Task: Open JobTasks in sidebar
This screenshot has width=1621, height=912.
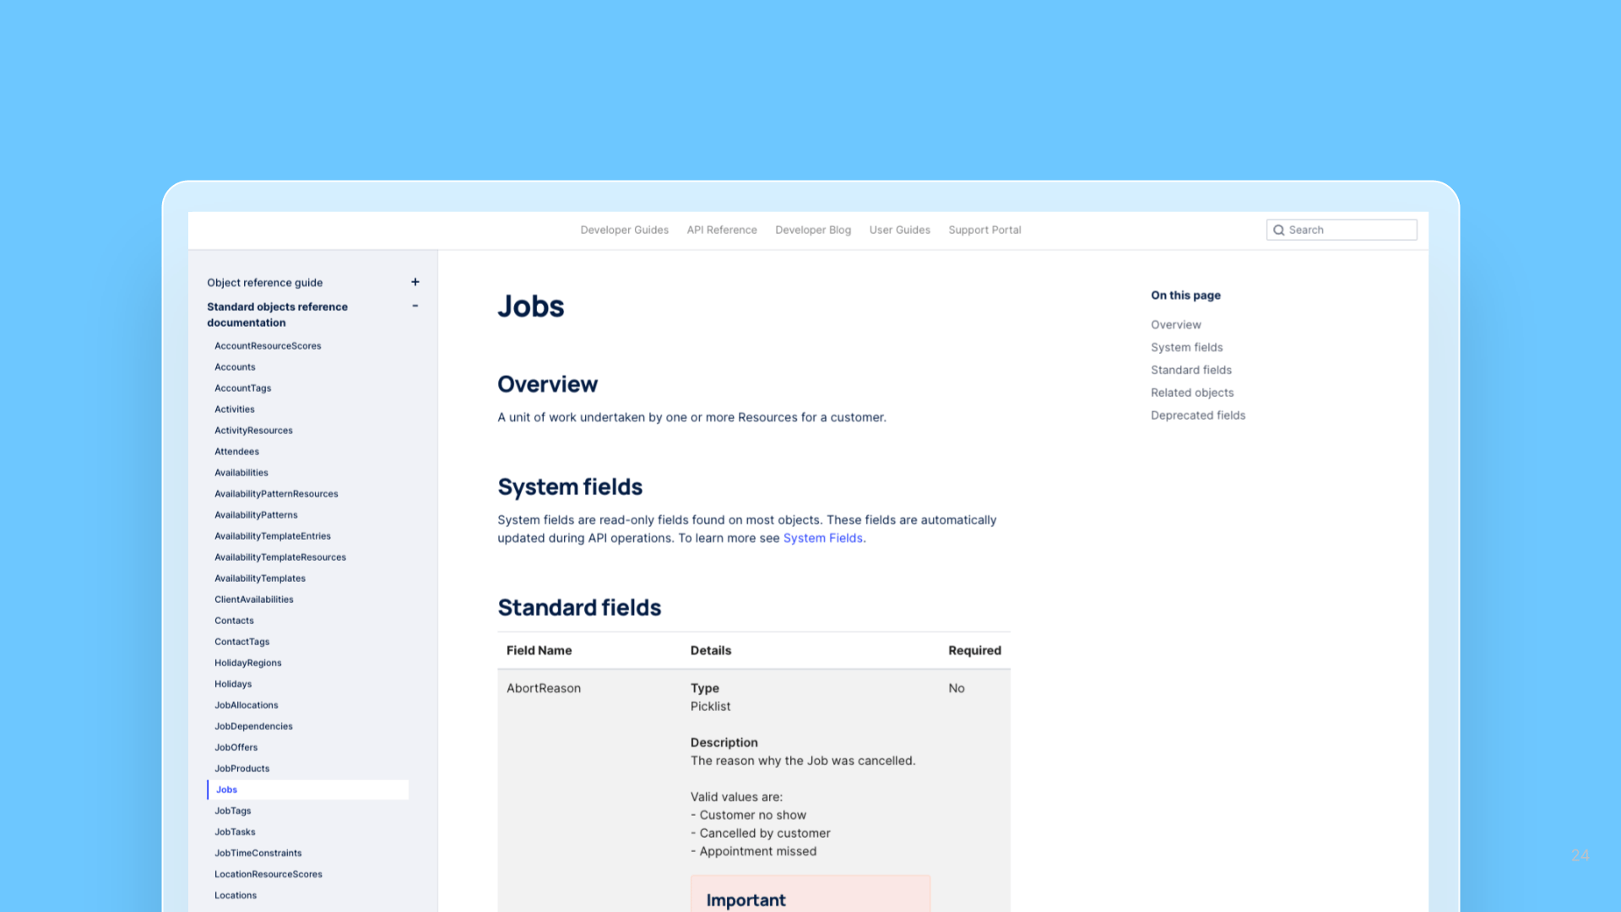Action: pos(235,832)
